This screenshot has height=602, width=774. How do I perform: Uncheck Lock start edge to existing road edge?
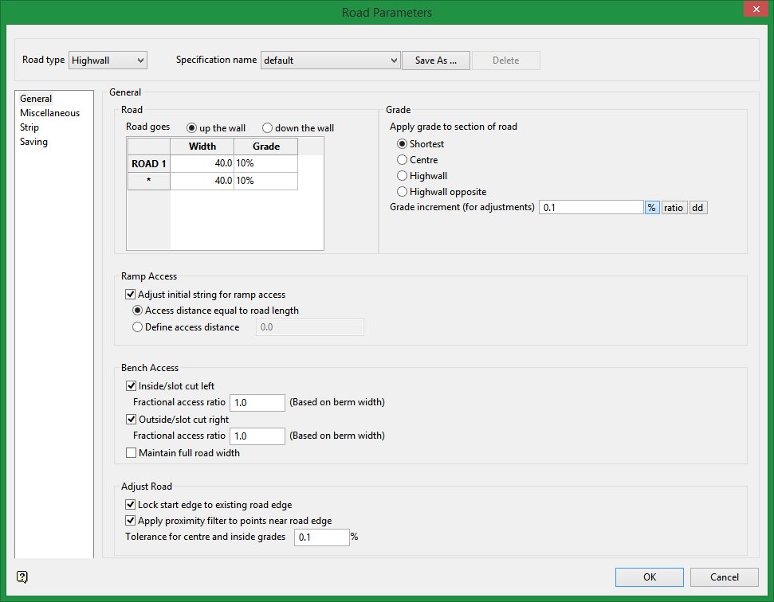coord(132,505)
